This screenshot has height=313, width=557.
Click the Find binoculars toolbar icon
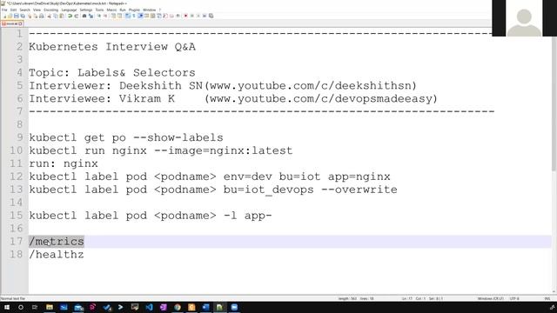84,16
